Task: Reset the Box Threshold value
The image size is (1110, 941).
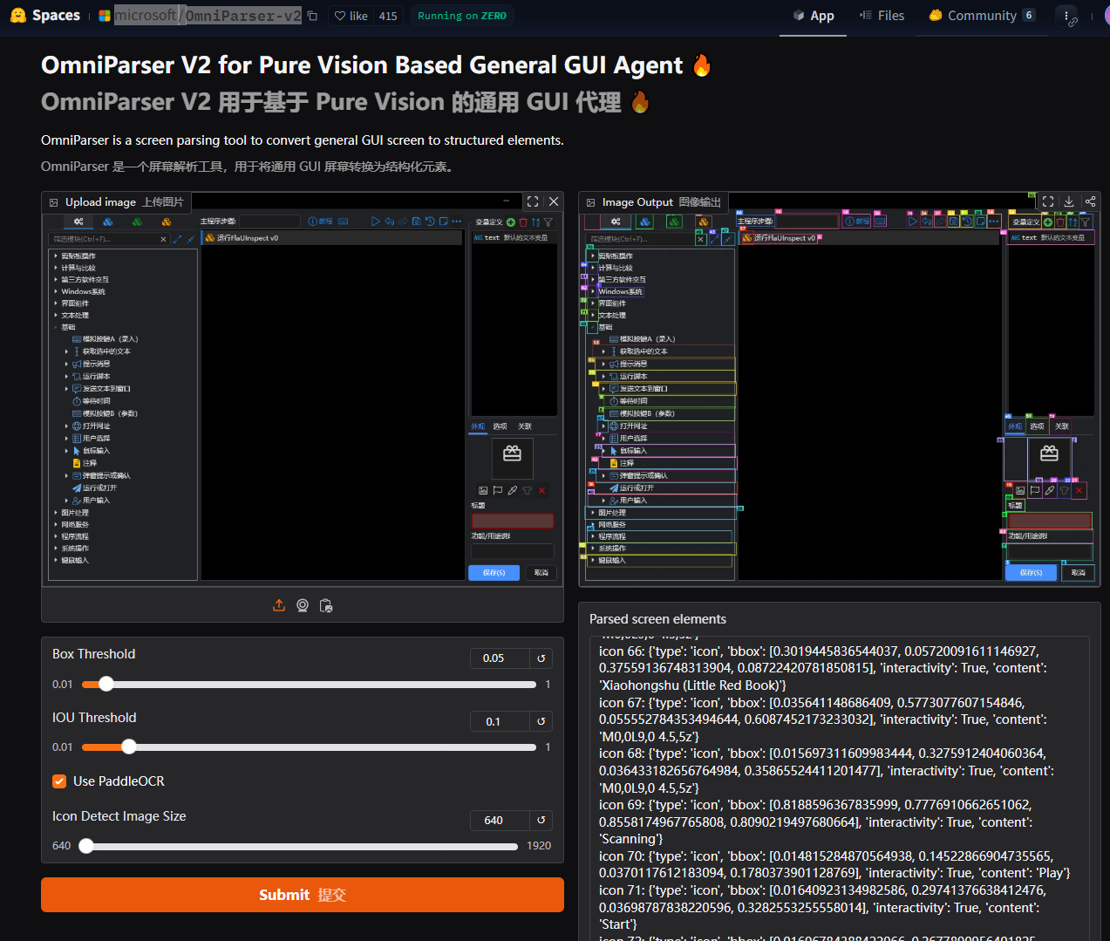Action: [541, 658]
